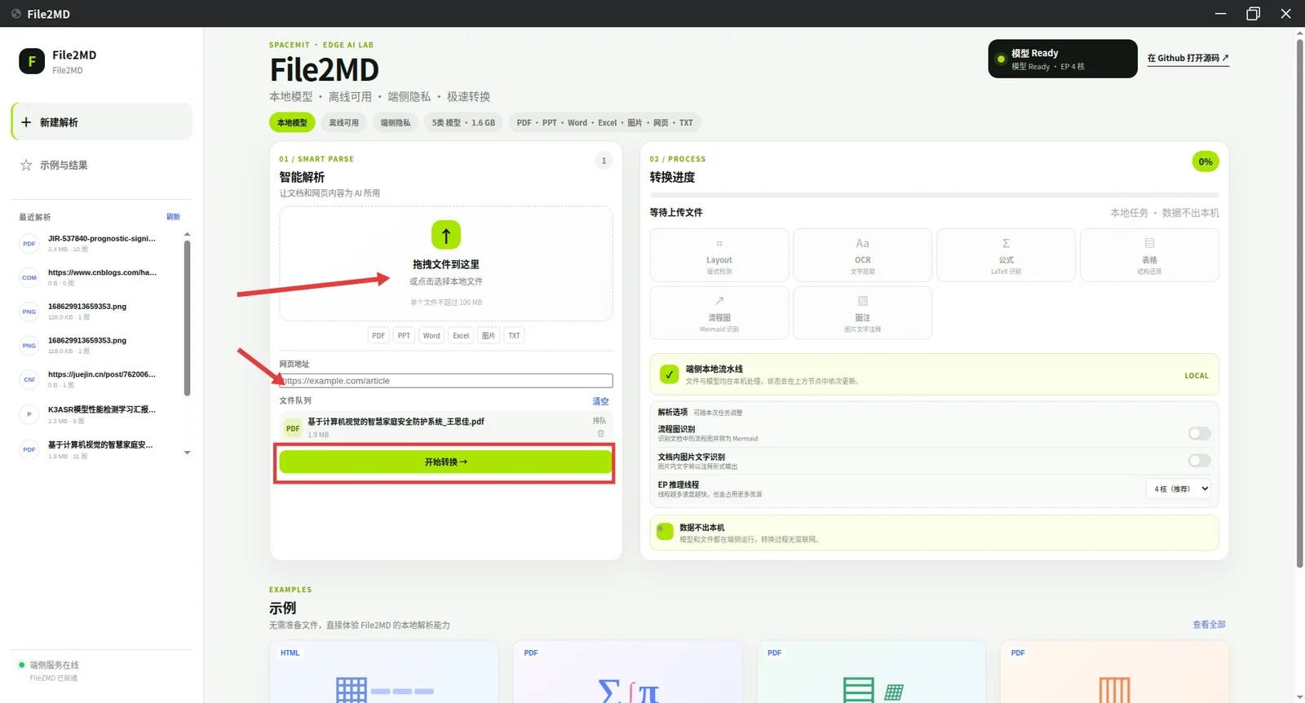Open the recent entry https://juejin.cn/post/762006

coord(102,374)
